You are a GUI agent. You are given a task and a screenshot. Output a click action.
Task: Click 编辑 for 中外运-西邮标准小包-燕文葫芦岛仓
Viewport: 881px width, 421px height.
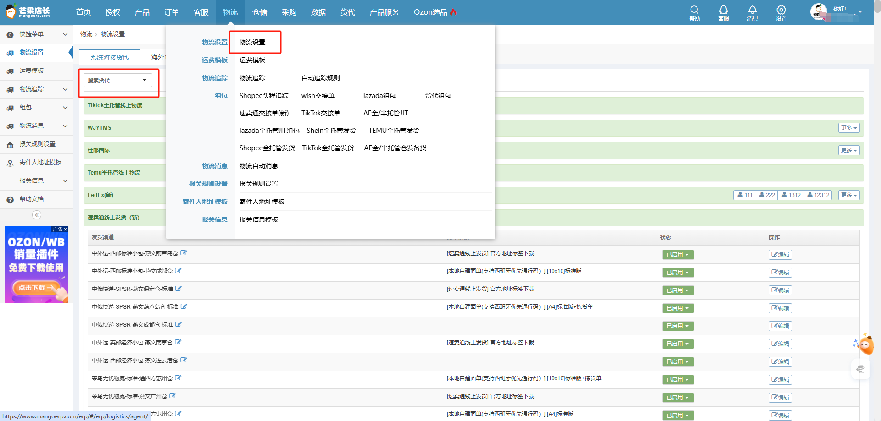[x=781, y=255]
